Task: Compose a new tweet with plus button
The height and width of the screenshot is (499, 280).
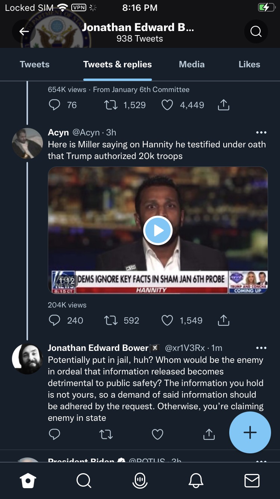Action: pos(250,432)
